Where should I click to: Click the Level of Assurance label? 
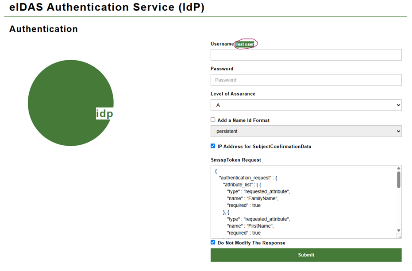click(x=233, y=94)
